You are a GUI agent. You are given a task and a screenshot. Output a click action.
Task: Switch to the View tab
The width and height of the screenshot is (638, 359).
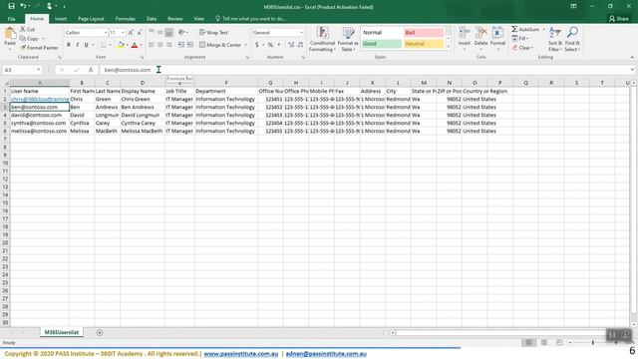[199, 19]
